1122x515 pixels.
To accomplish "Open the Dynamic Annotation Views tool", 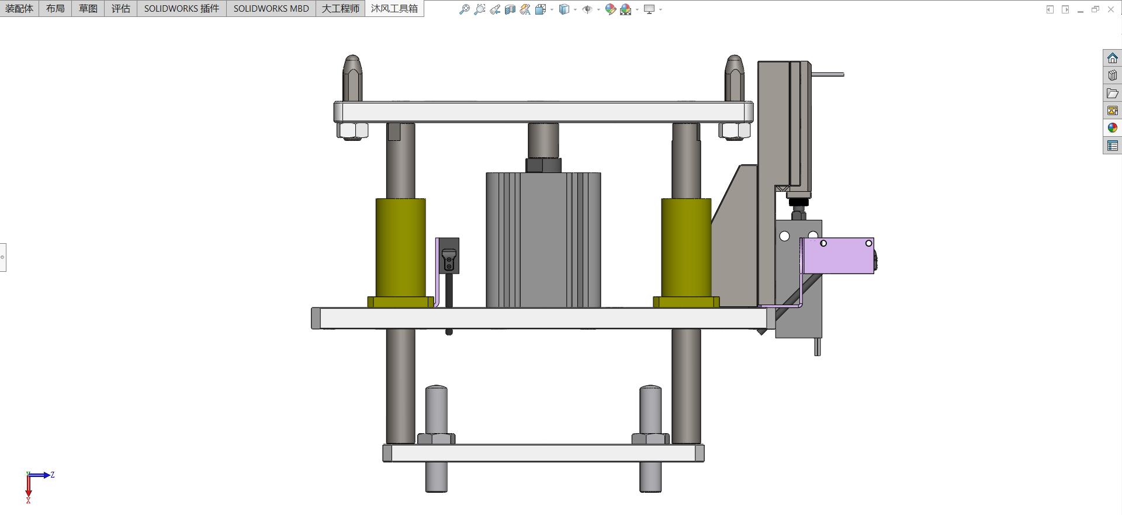I will (x=525, y=9).
